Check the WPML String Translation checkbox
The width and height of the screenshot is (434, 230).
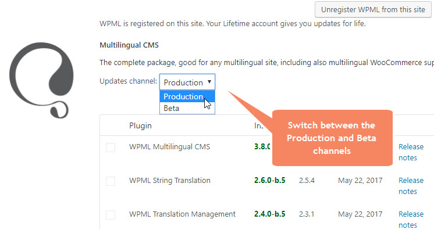click(111, 181)
